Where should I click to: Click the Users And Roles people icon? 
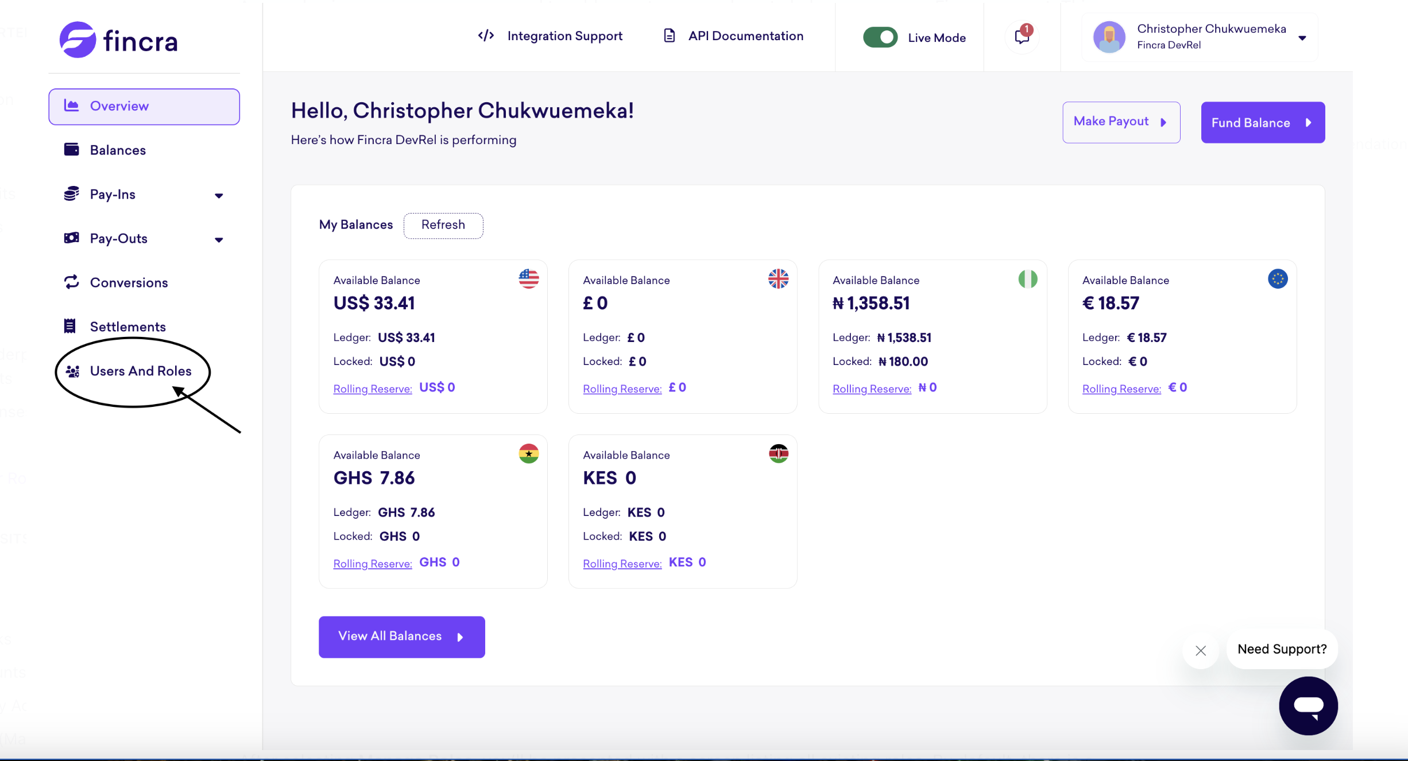[72, 371]
